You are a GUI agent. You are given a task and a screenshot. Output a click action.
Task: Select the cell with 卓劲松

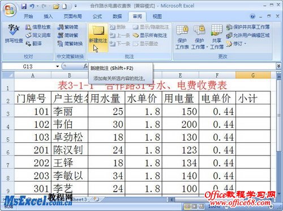click(70, 137)
